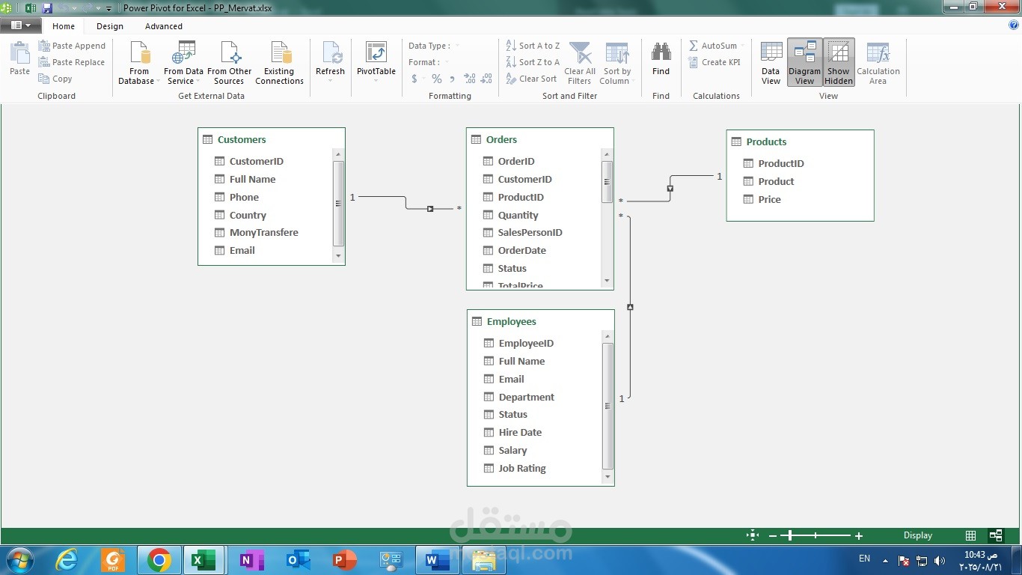Open the From Data Service import icon

[183, 63]
